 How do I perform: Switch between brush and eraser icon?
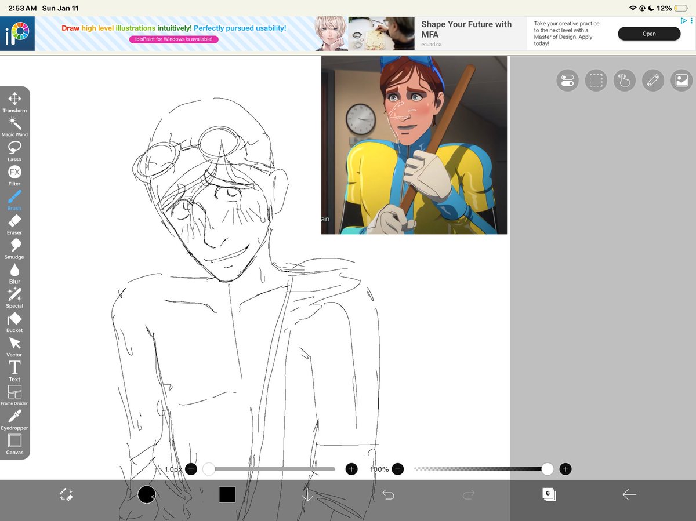point(66,494)
